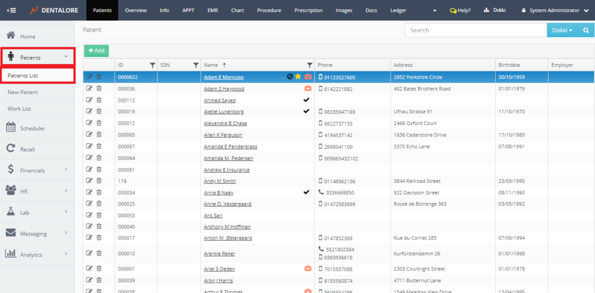Collapse sidebar using the hamburger menu icon
This screenshot has width=595, height=293.
(x=12, y=10)
